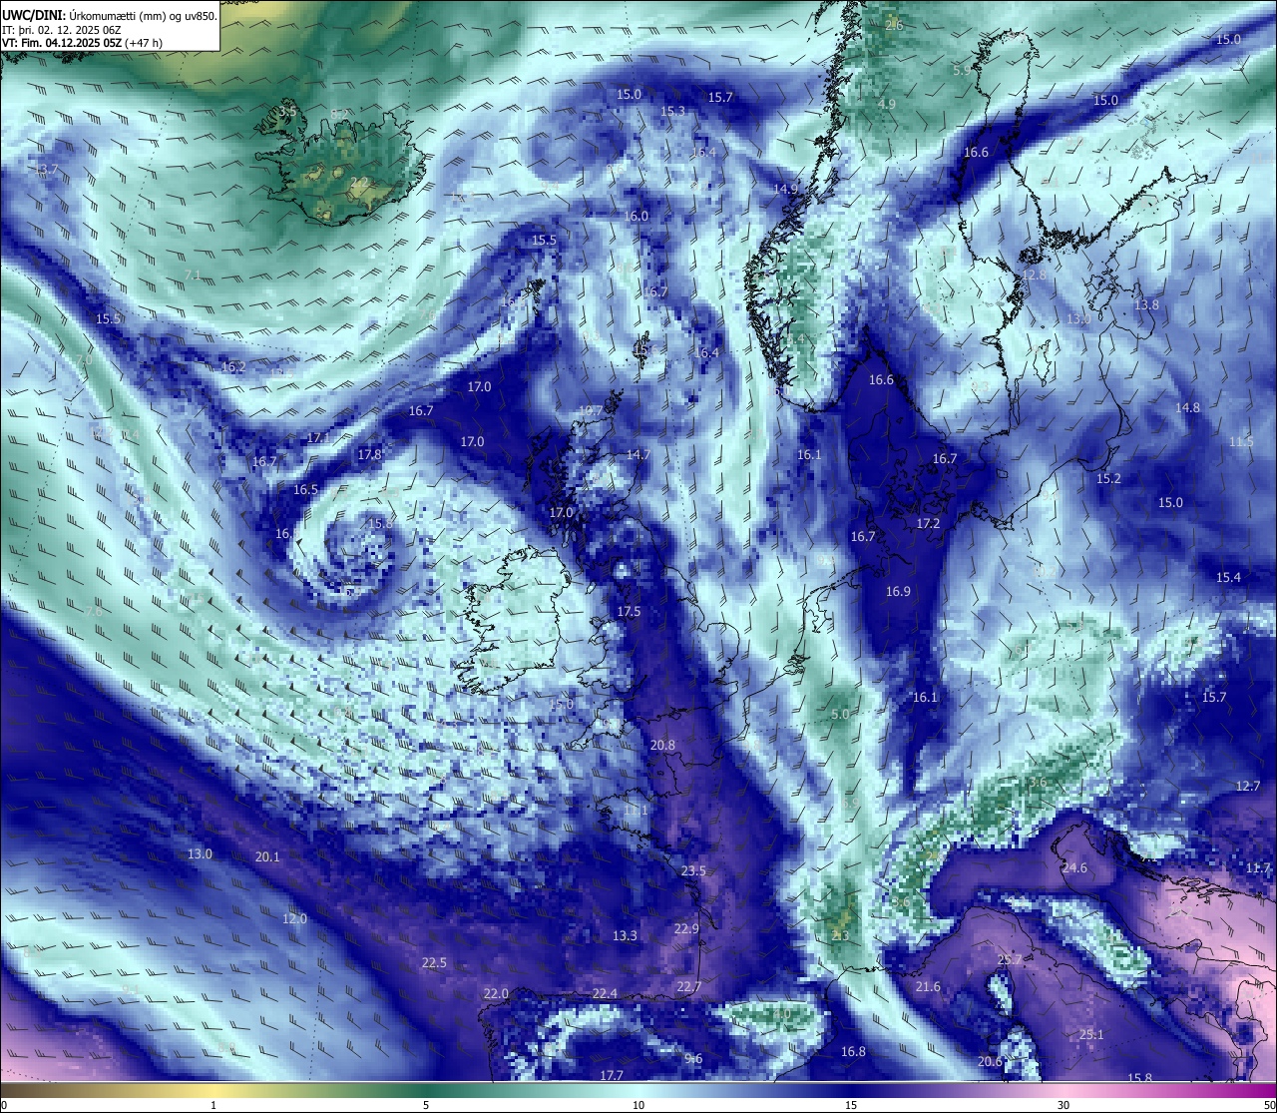This screenshot has height=1113, width=1277.
Task: Click the 1 tick label on the colour scale
Action: pyautogui.click(x=213, y=1105)
